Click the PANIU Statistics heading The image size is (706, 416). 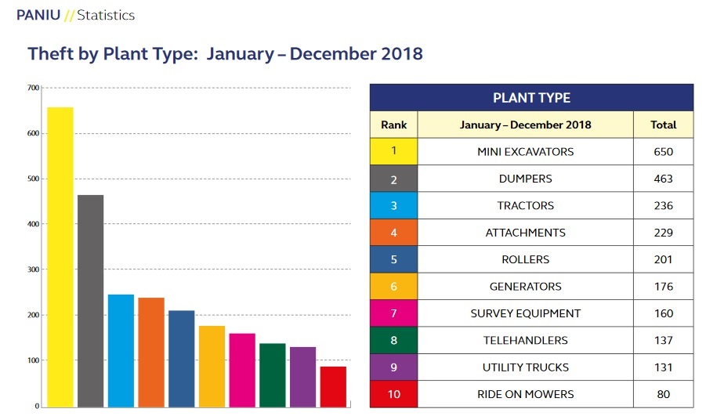click(x=75, y=16)
